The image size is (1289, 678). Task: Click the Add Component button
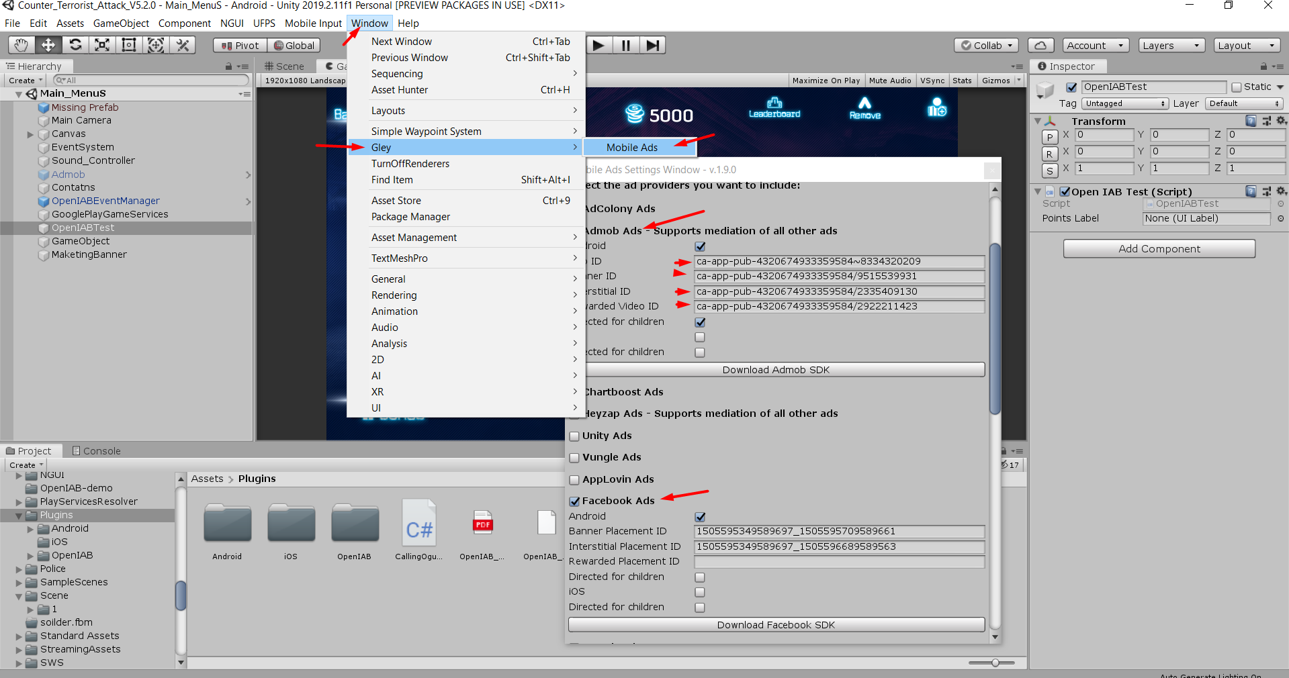point(1159,249)
